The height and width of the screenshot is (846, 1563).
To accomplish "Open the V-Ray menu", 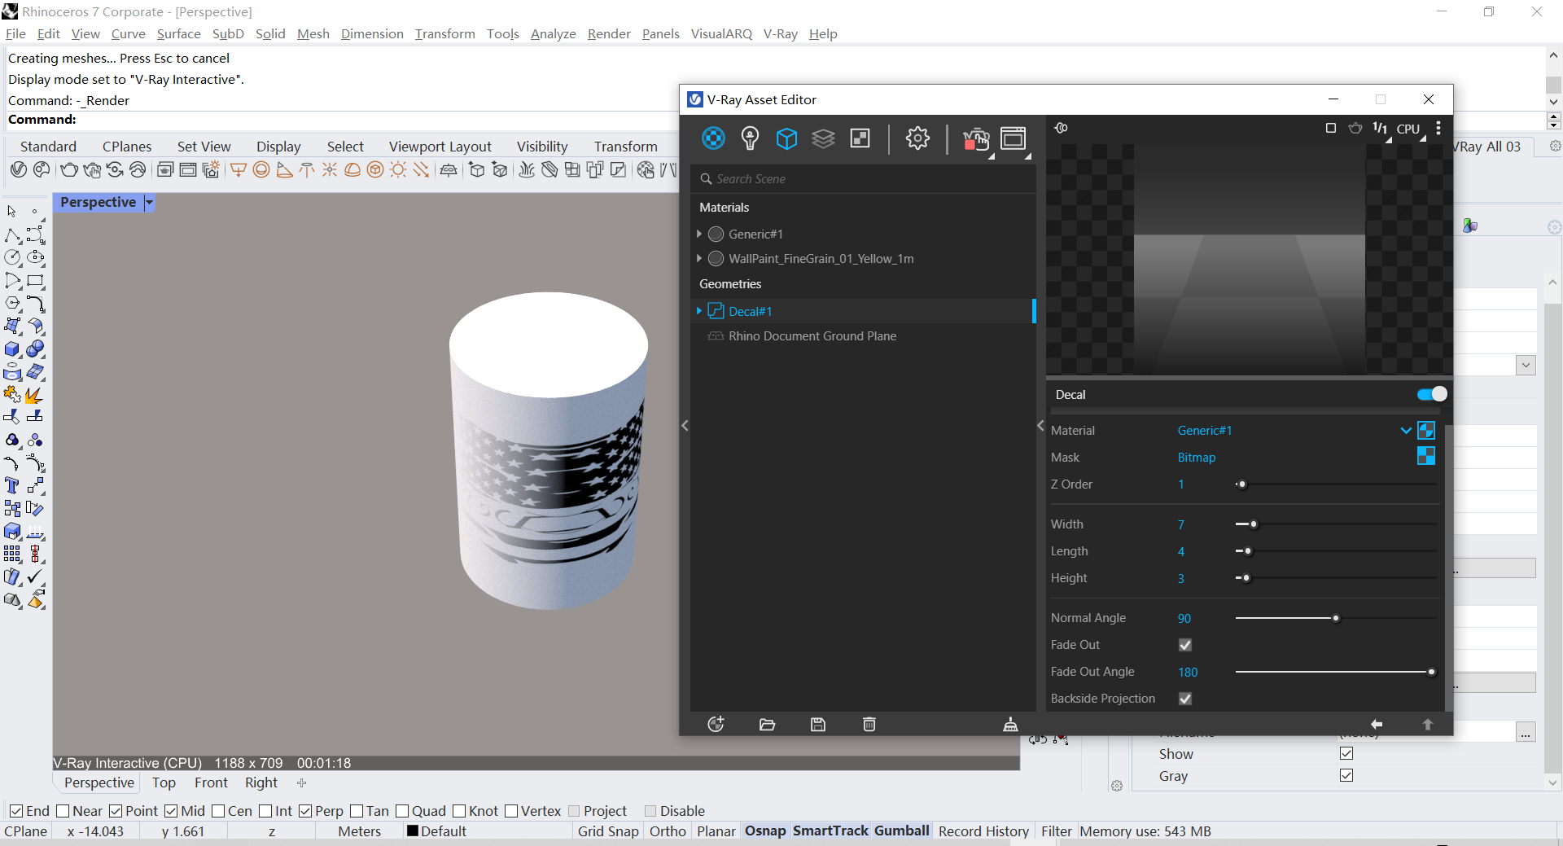I will point(780,33).
